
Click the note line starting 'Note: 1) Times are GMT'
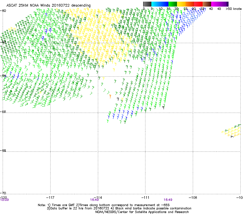click(104, 205)
